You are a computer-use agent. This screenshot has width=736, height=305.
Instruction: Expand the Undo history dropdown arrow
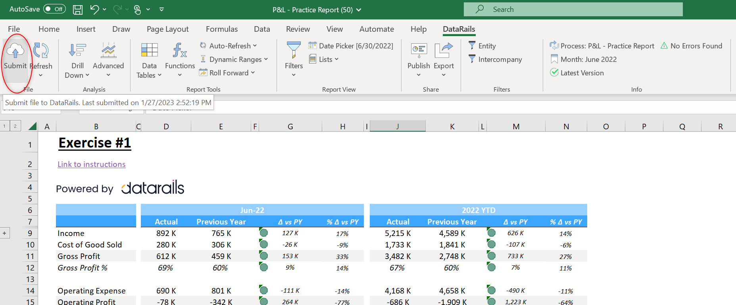(104, 10)
